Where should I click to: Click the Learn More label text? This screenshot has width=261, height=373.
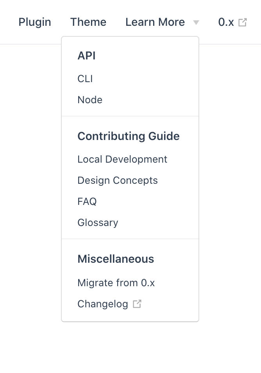coord(155,22)
